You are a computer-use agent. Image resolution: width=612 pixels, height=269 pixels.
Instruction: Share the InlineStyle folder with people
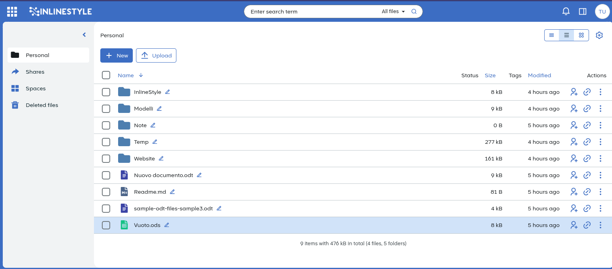pos(574,92)
